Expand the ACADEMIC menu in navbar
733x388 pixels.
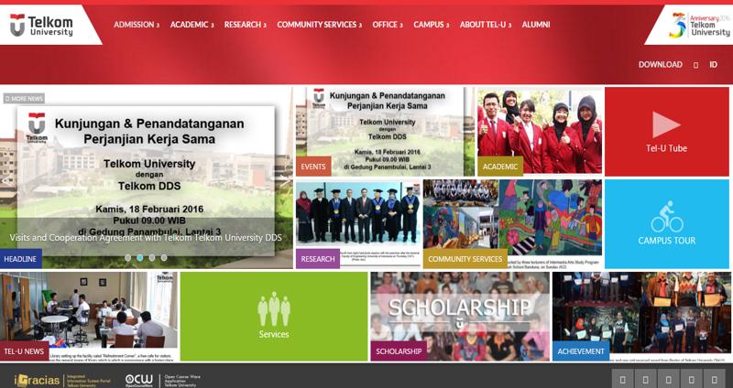(x=191, y=25)
